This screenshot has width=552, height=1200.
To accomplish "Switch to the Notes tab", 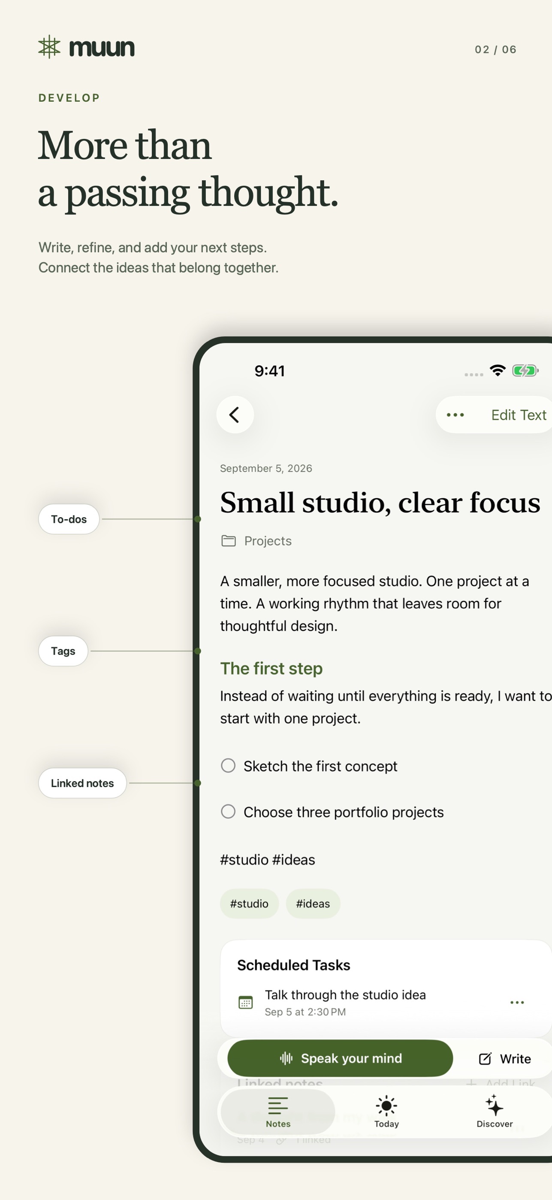I will (278, 1112).
